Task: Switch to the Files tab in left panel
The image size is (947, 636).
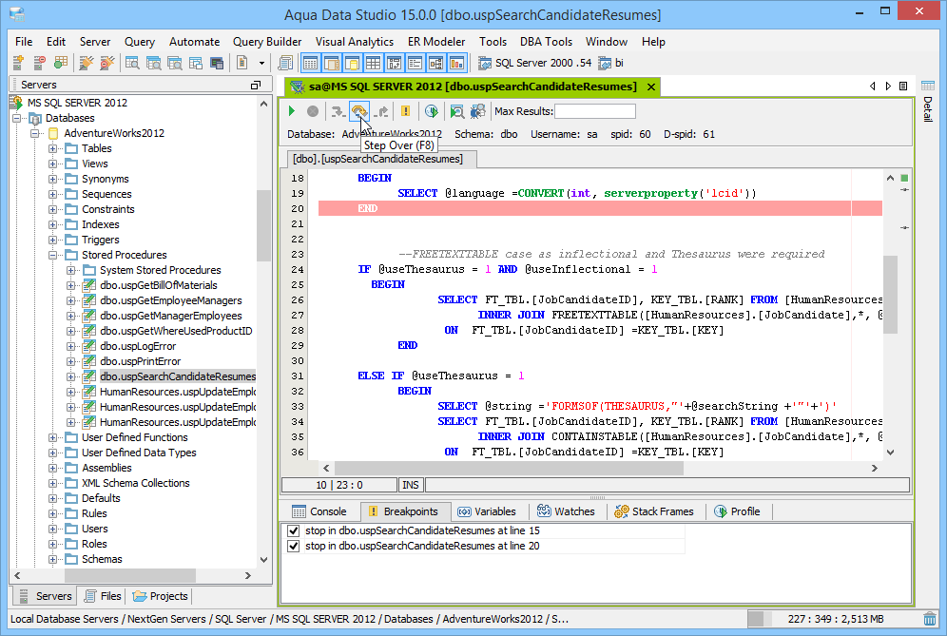Action: (x=103, y=596)
